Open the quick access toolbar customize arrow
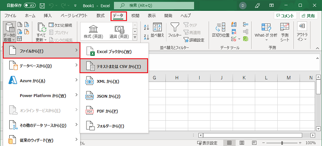Viewport: 322px width, 146px height. point(75,6)
